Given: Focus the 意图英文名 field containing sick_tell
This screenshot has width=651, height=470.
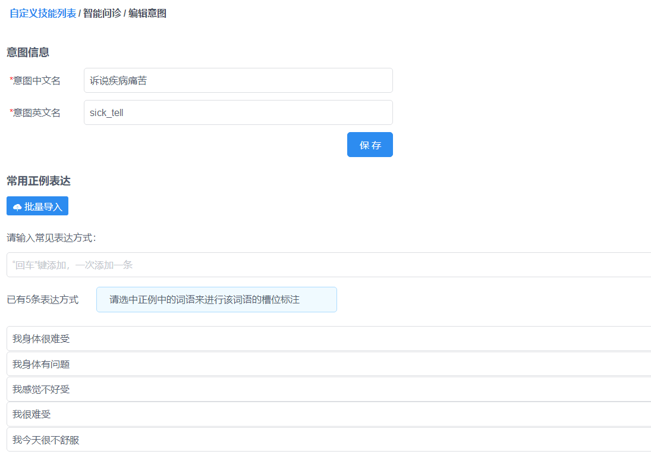Looking at the screenshot, I should pos(238,112).
